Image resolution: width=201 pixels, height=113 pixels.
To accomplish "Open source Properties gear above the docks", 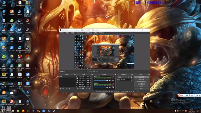I will pyautogui.click(x=90, y=72).
